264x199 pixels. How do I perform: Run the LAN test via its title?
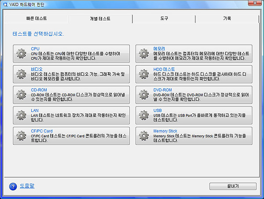pos(35,111)
